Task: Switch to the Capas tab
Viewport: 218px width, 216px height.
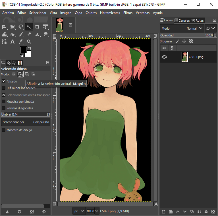Action: click(167, 20)
